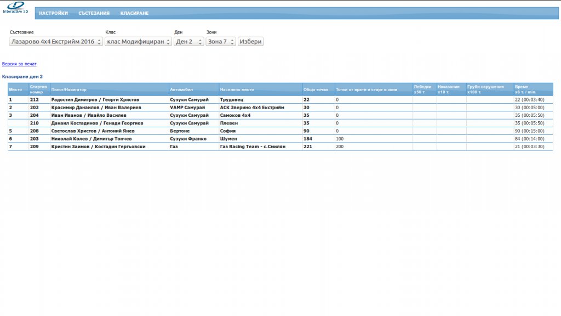The height and width of the screenshot is (316, 561).
Task: Click the Газ car cell
Action: [x=174, y=146]
